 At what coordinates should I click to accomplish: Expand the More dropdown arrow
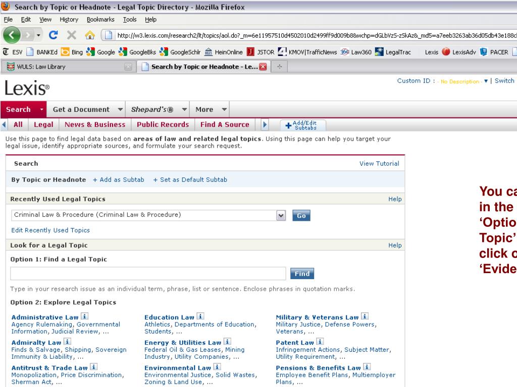click(224, 109)
